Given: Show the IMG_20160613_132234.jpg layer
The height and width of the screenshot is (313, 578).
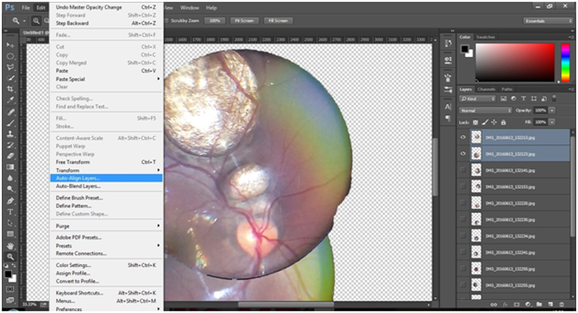Looking at the screenshot, I should pos(463,236).
